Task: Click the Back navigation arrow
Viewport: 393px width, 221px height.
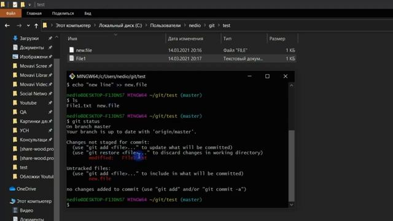Action: [7, 26]
